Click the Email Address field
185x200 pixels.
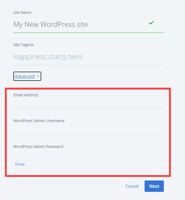coord(88,104)
